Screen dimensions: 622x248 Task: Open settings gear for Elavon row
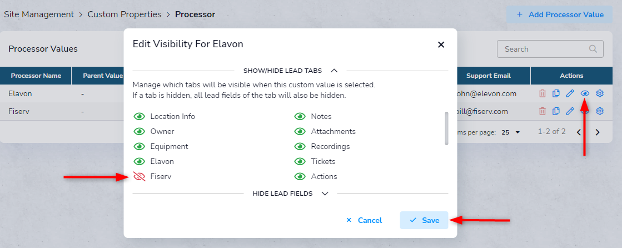tap(600, 93)
